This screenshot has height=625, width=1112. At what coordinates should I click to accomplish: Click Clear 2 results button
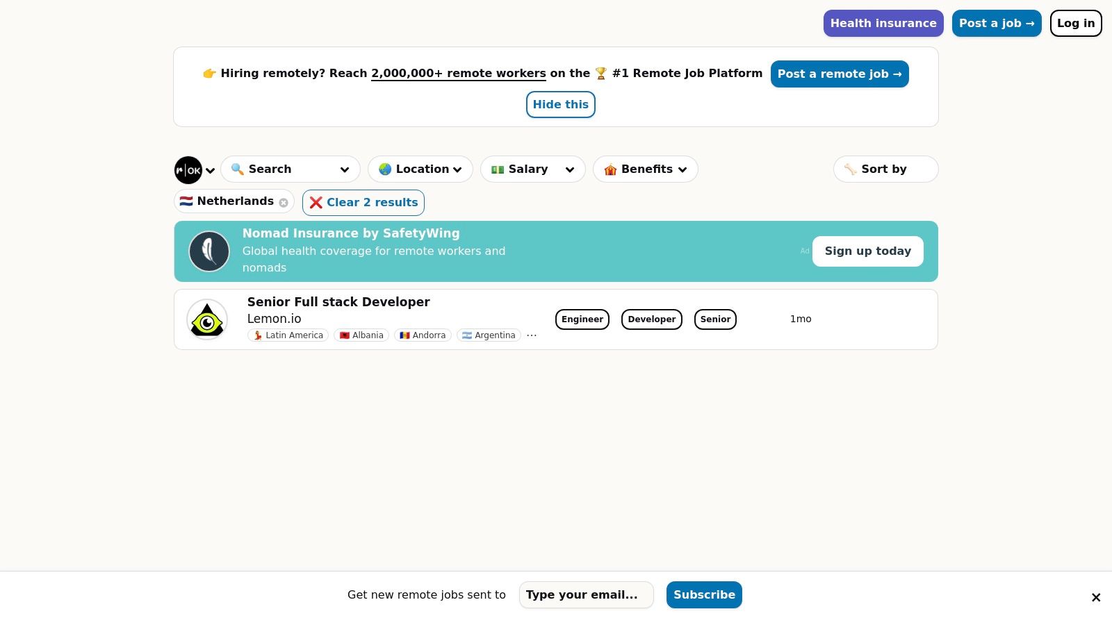click(x=363, y=203)
